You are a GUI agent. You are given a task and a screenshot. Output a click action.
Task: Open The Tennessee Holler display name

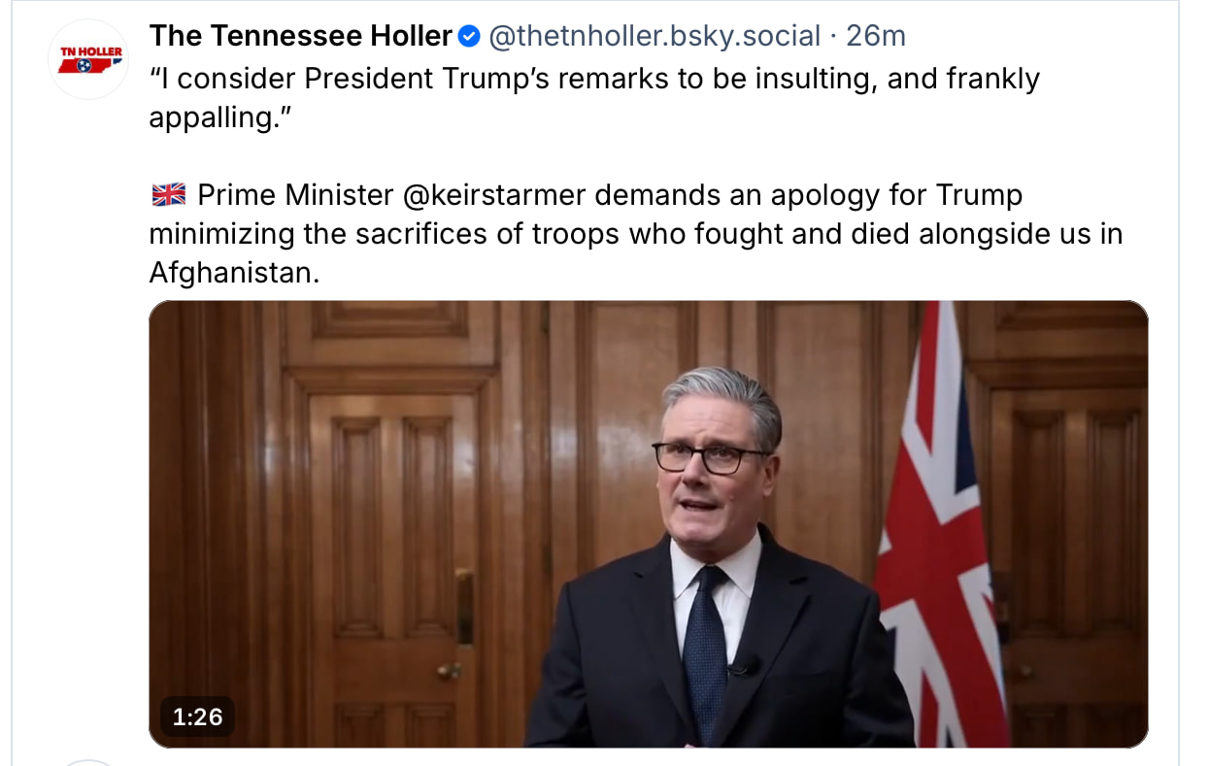click(301, 37)
